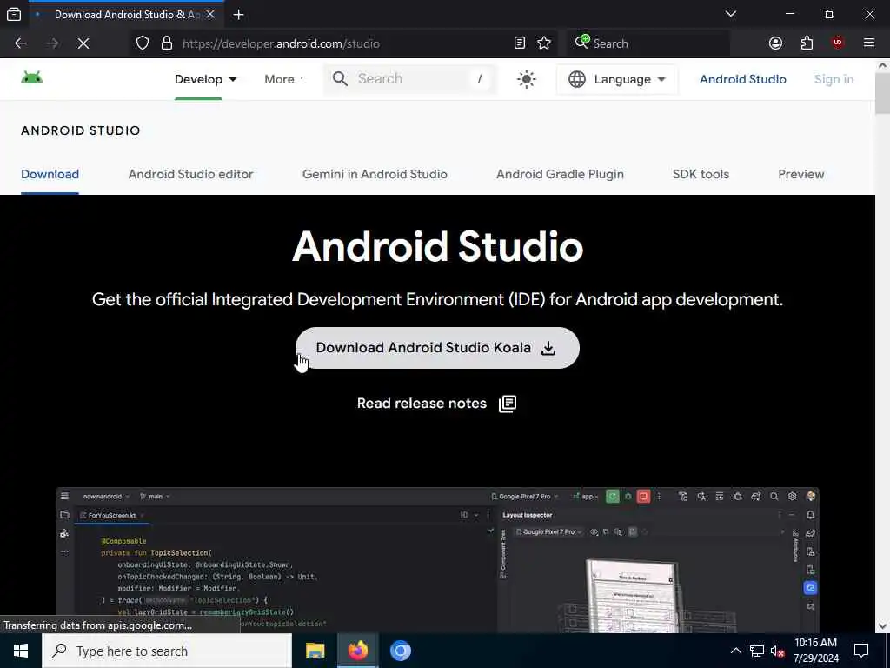
Task: Close the Download Android Studio tab
Action: coord(210,15)
